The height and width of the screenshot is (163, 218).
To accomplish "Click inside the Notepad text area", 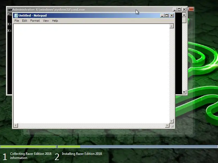I will (x=91, y=73).
